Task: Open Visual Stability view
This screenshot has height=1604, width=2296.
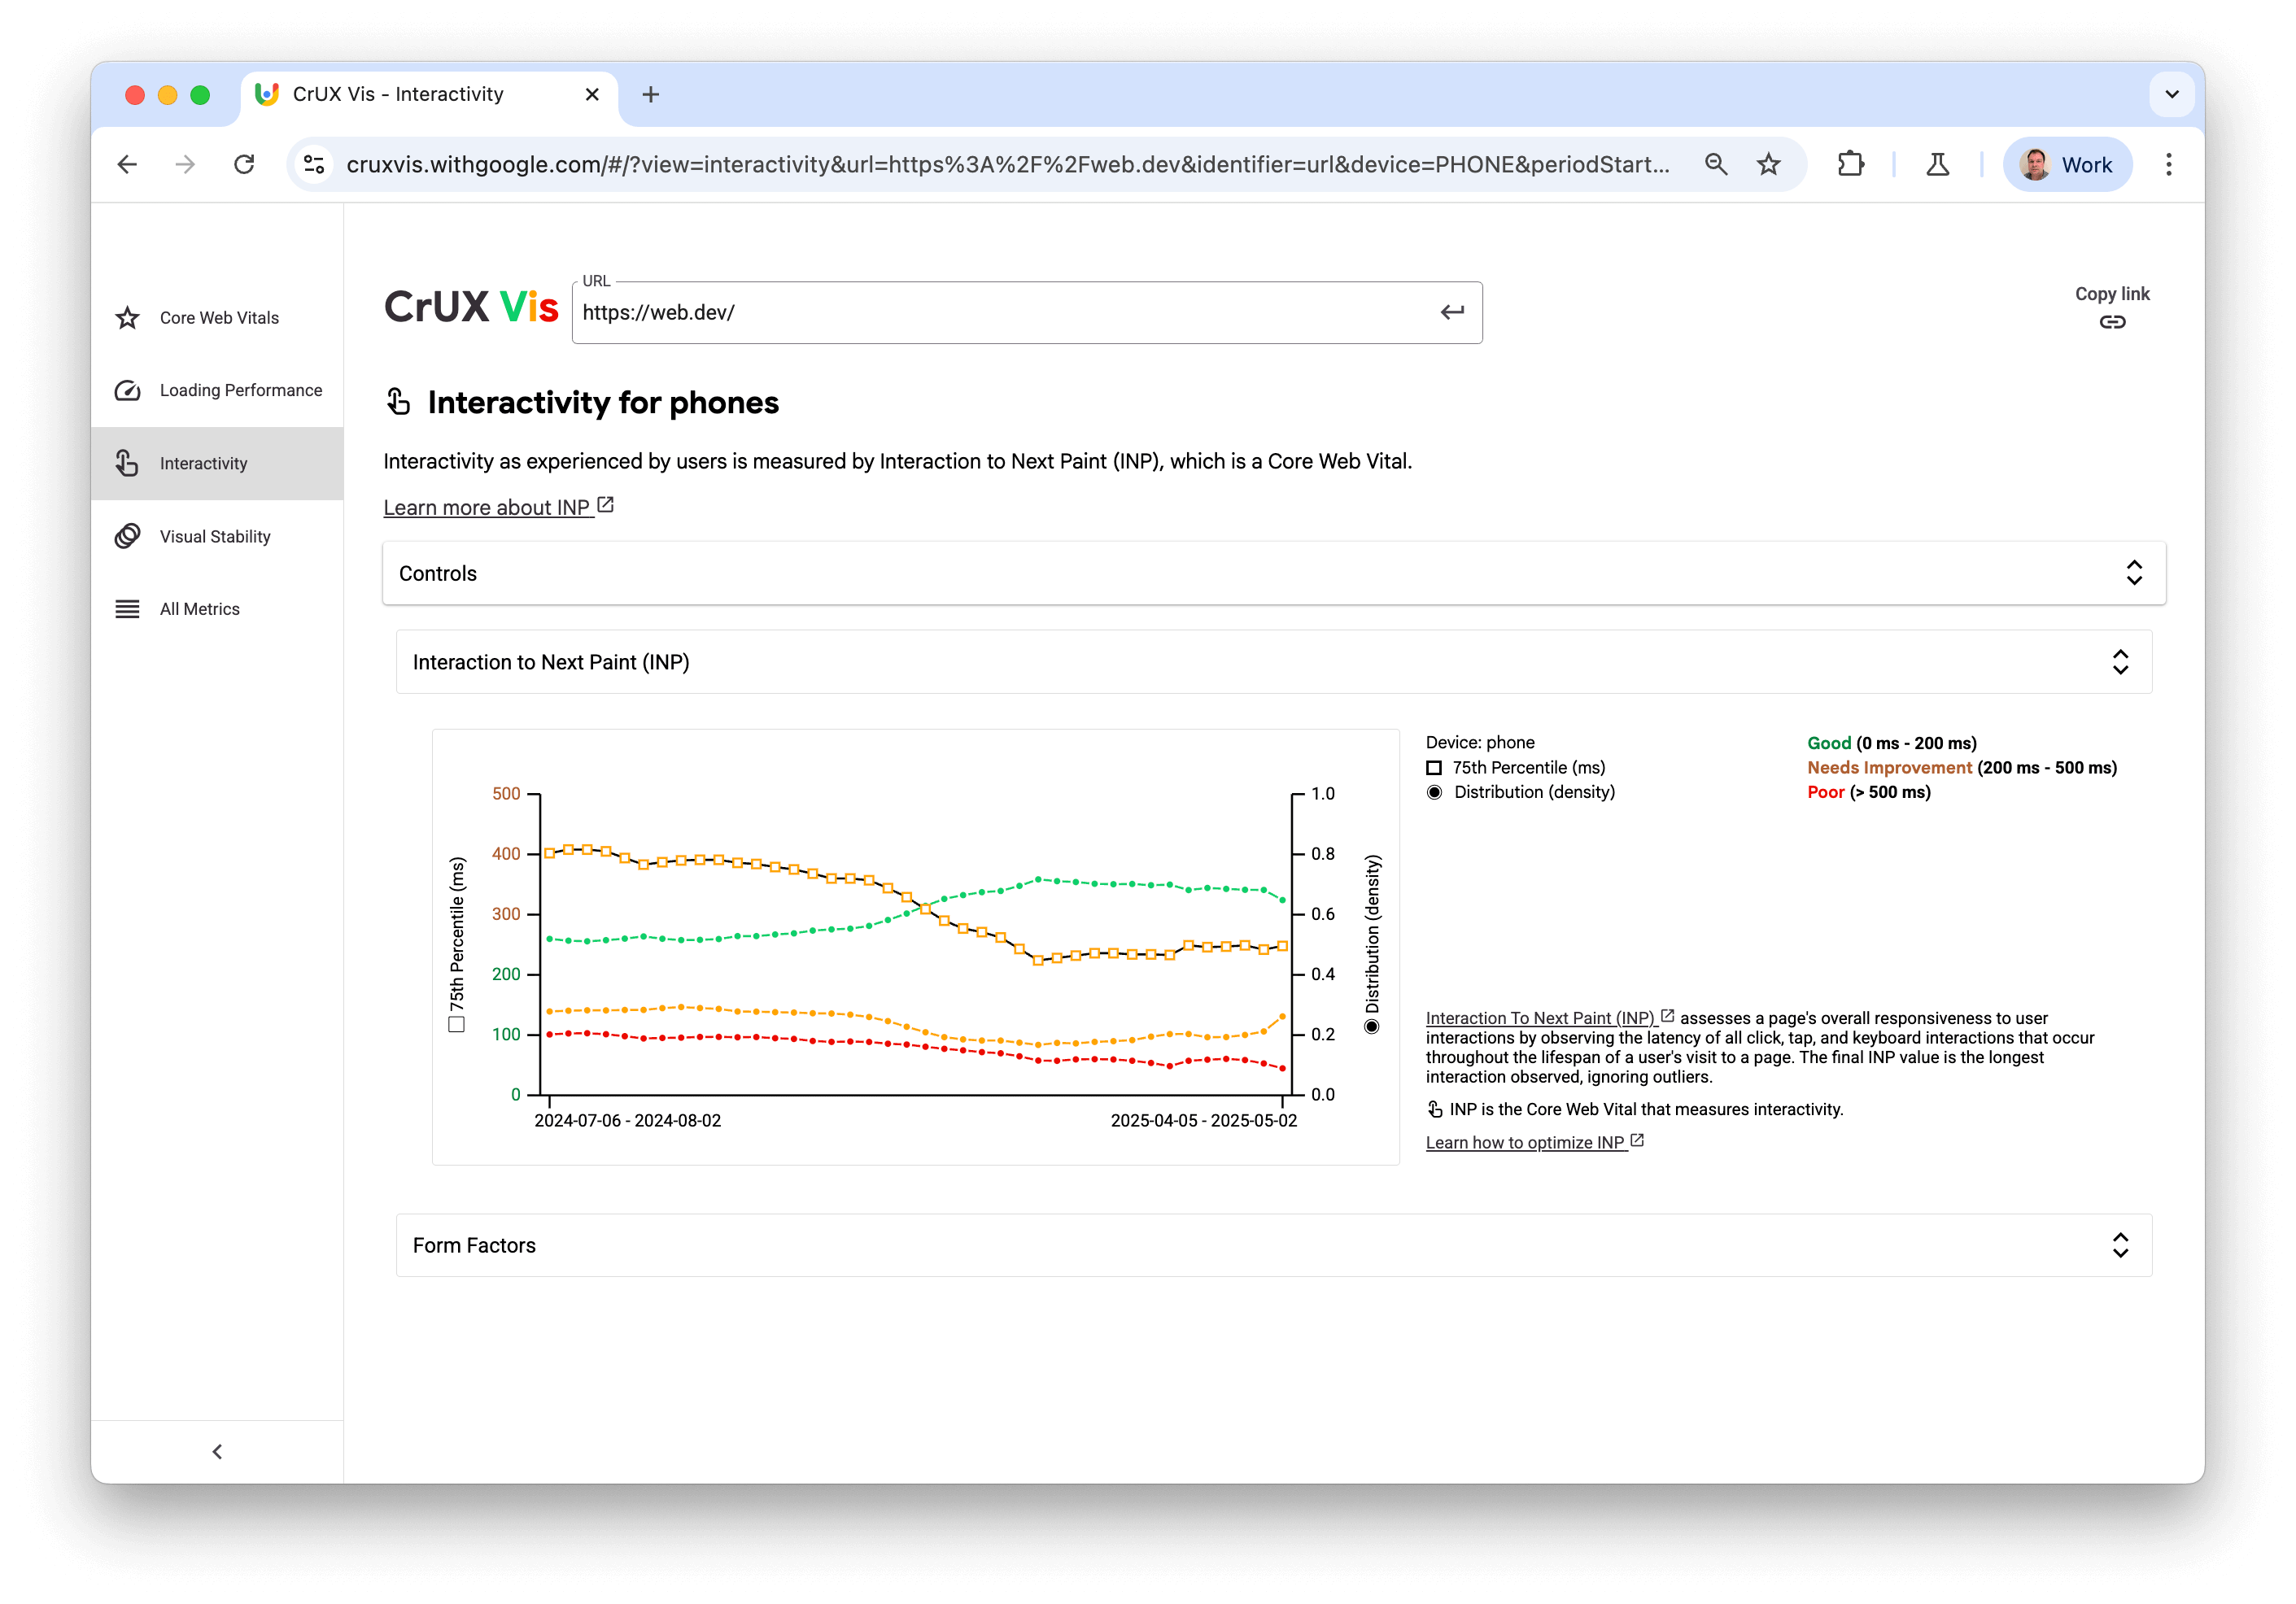Action: coord(214,536)
